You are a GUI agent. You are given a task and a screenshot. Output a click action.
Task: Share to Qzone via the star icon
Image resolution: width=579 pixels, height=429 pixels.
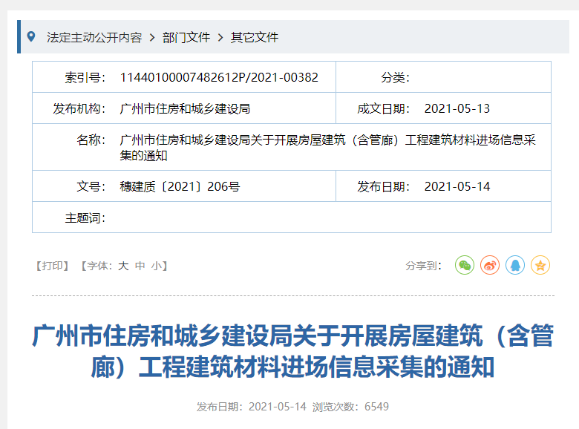(540, 265)
